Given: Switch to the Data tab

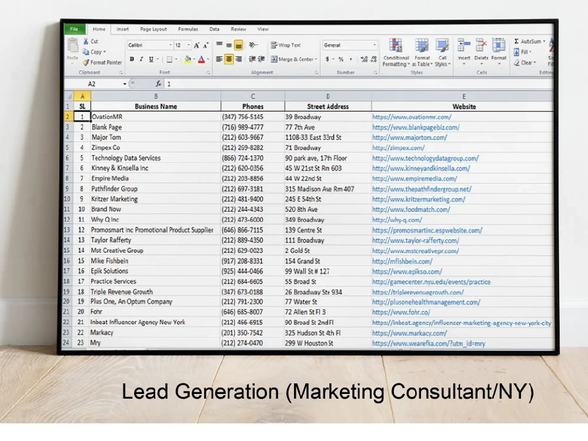Looking at the screenshot, I should [215, 29].
